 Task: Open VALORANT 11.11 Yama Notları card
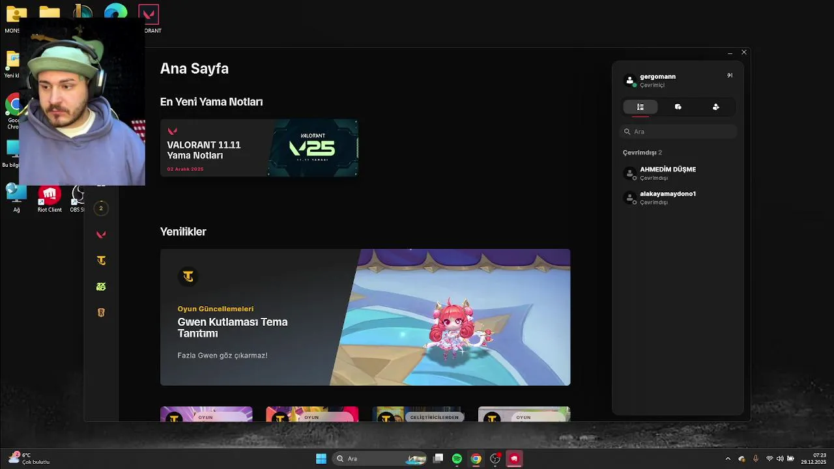pyautogui.click(x=259, y=148)
